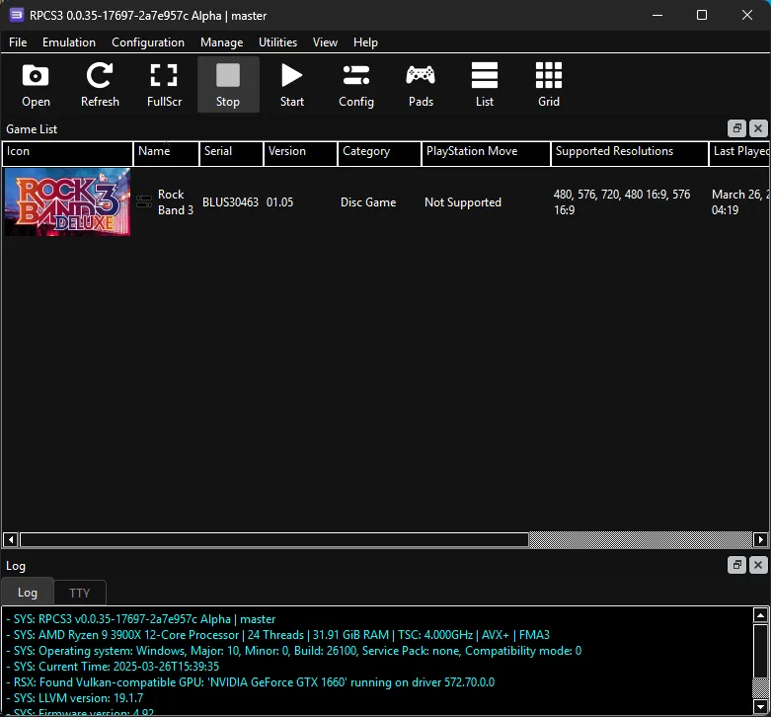Toggle fullscreen with FullScr icon
This screenshot has height=717, width=771.
(164, 85)
